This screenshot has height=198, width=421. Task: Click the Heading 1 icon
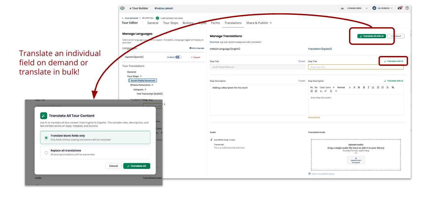[x=312, y=87]
